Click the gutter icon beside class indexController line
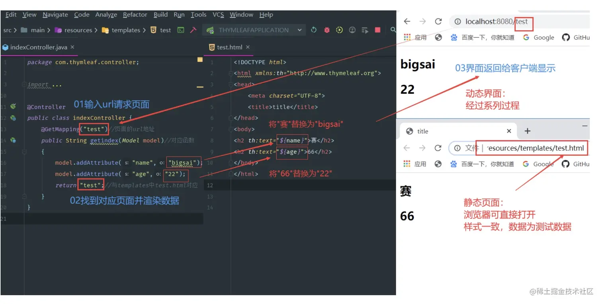This screenshot has width=602, height=304. 13,118
